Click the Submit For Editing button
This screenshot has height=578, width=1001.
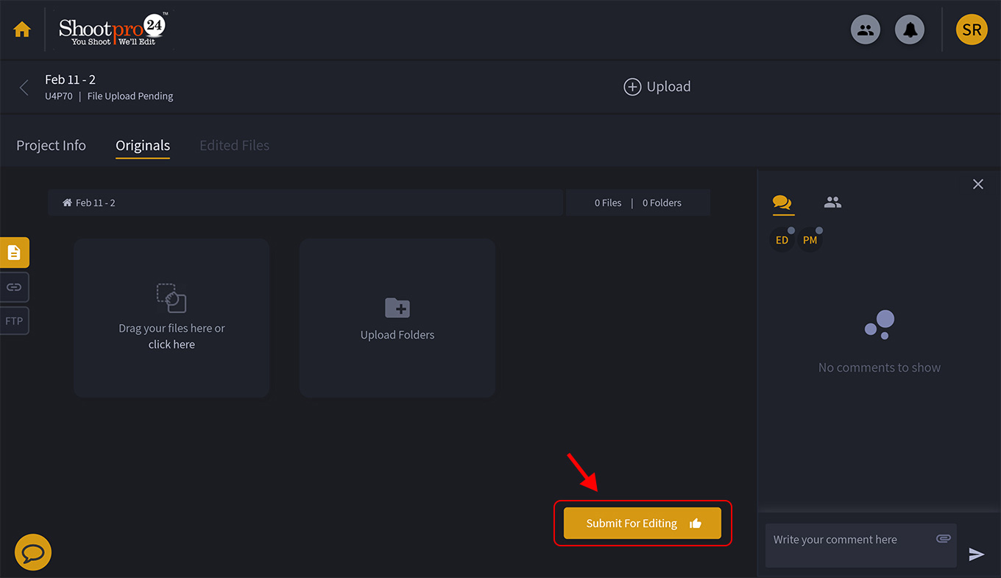coord(642,523)
